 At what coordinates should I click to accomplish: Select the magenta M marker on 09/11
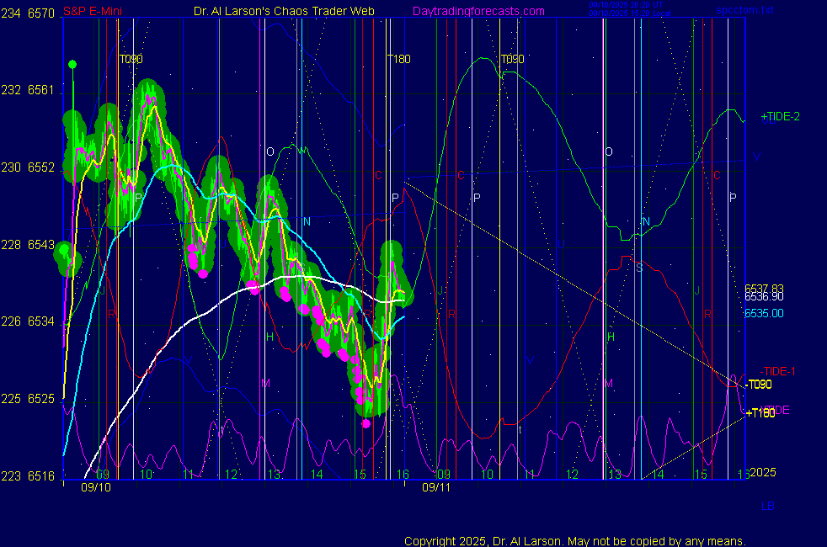(608, 383)
